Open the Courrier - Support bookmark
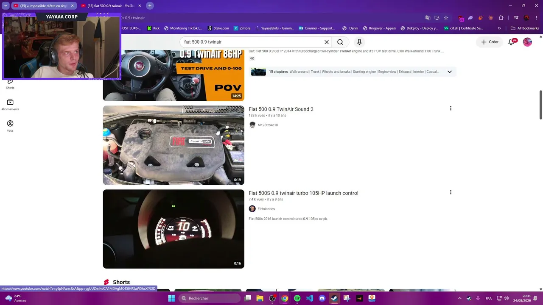This screenshot has width=543, height=305. pos(317,28)
